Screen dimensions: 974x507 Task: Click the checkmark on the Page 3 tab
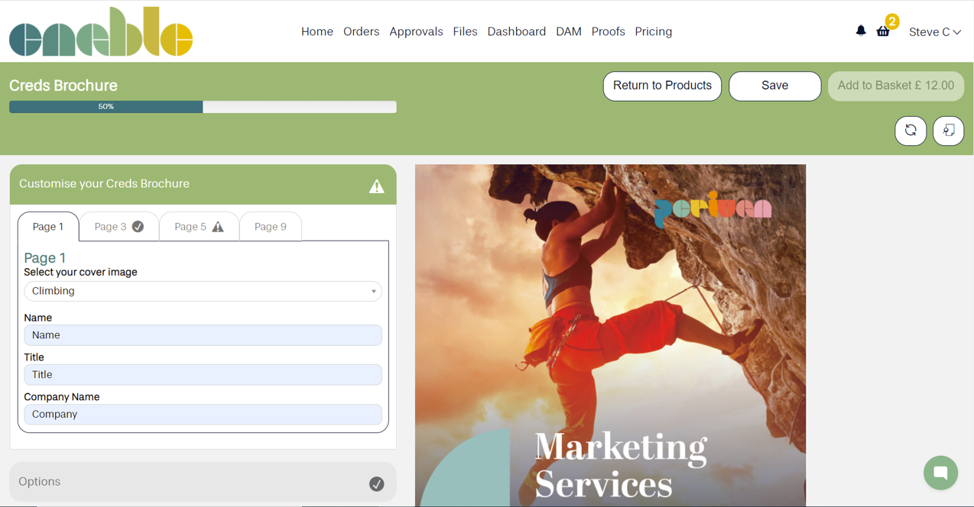[139, 226]
